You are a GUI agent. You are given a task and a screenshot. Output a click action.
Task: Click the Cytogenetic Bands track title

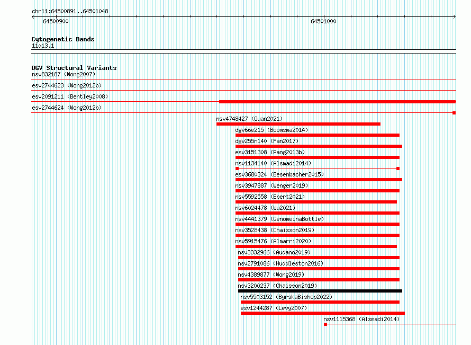click(x=63, y=39)
